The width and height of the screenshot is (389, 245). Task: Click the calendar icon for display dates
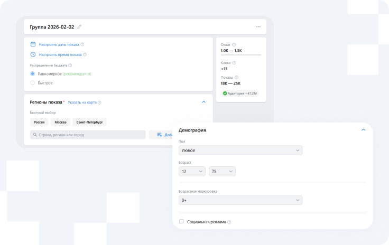(33, 44)
